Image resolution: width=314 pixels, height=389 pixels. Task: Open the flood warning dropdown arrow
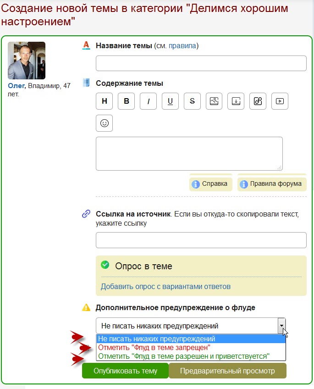(x=281, y=326)
